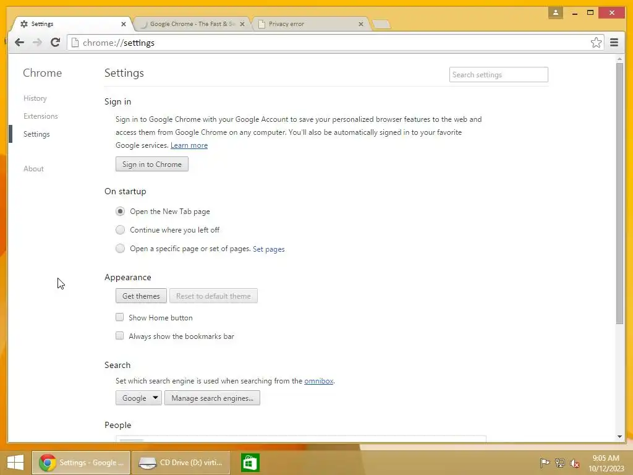Check Always show the bookmarks bar
This screenshot has width=633, height=475.
click(119, 336)
